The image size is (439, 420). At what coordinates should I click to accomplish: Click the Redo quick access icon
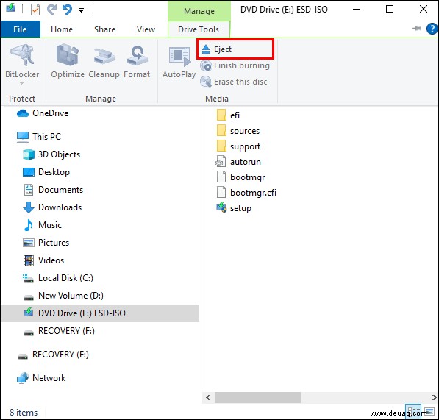[51, 10]
